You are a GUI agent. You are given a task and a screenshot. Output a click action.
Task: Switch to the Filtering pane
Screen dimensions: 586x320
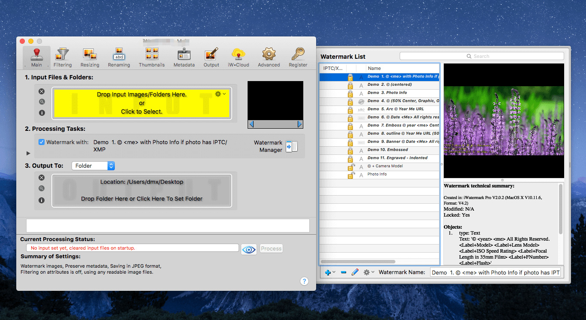(63, 57)
